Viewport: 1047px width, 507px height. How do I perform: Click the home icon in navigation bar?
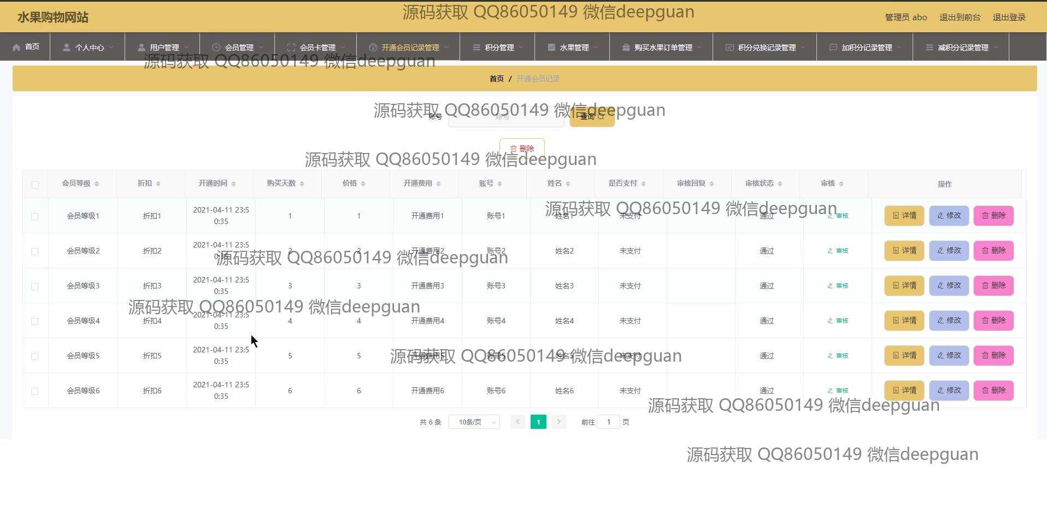pos(16,47)
